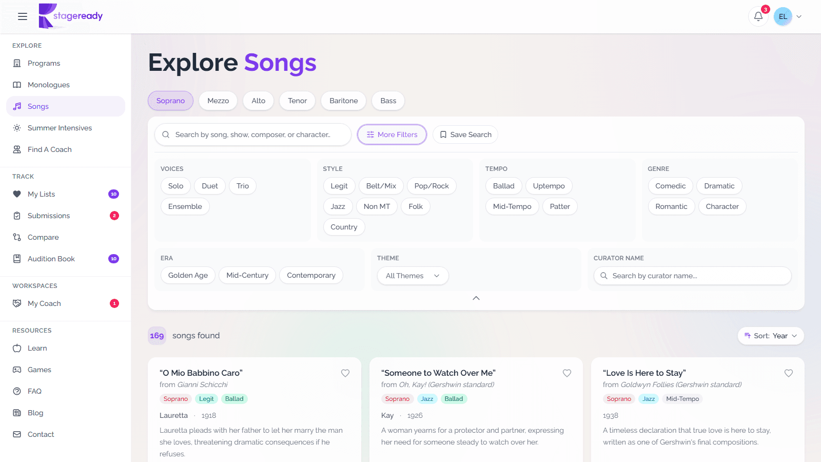Toggle the Jazz style filter chip
821x462 pixels.
(x=338, y=206)
